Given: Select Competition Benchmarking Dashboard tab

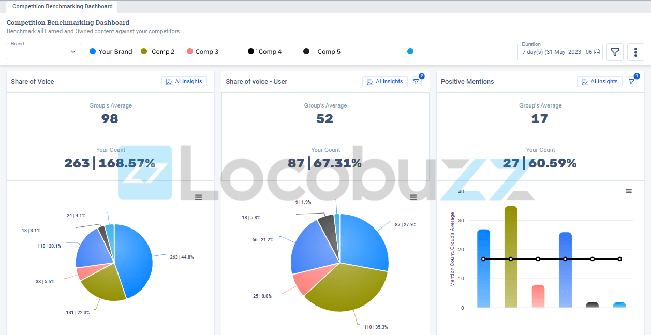Looking at the screenshot, I should 62,7.
